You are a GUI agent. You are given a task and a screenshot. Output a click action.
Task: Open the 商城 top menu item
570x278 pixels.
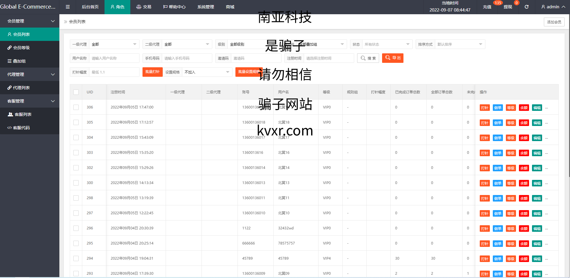230,7
